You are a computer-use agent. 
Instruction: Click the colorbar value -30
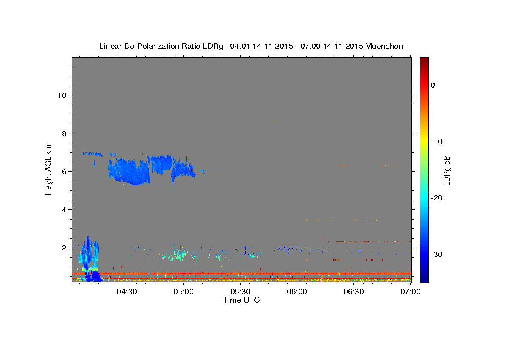pos(436,254)
